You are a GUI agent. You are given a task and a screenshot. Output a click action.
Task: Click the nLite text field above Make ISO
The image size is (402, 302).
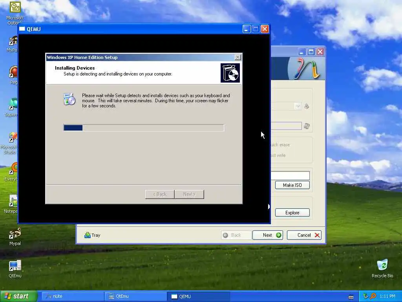pos(290,176)
